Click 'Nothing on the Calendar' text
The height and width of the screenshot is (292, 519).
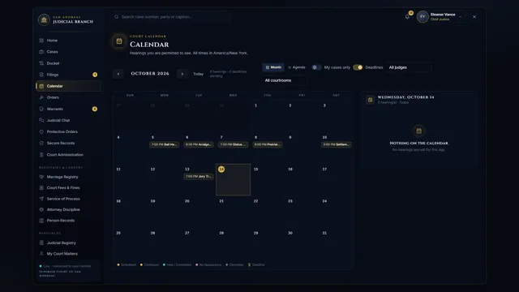418,143
